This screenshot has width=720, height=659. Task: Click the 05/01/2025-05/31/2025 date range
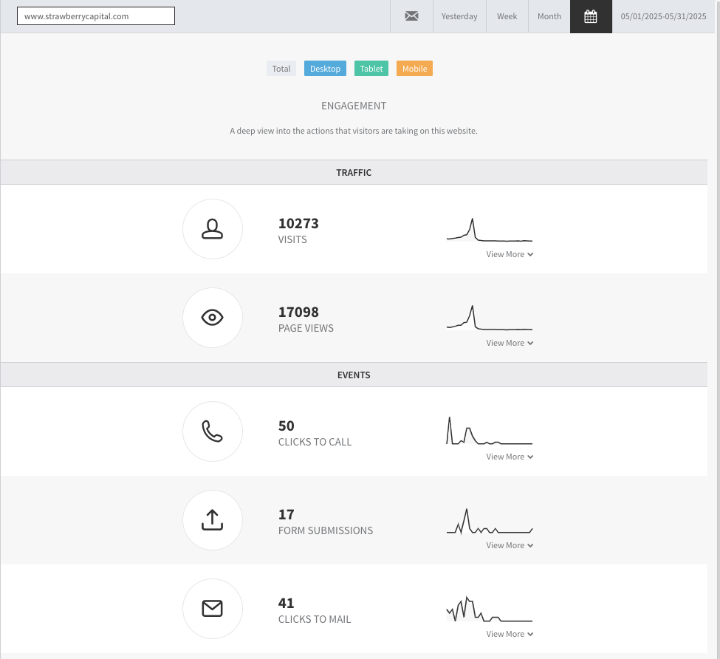coord(663,16)
